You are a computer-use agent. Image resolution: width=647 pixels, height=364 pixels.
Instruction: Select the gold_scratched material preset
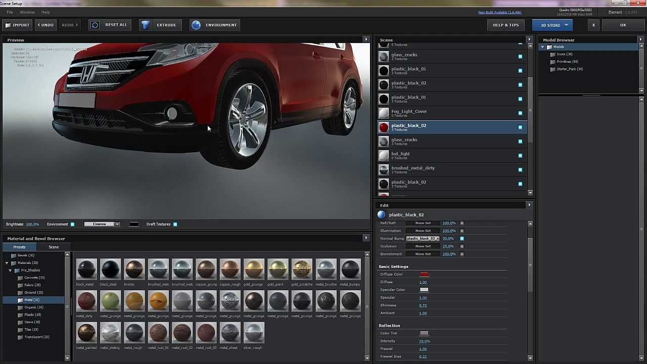tap(302, 269)
